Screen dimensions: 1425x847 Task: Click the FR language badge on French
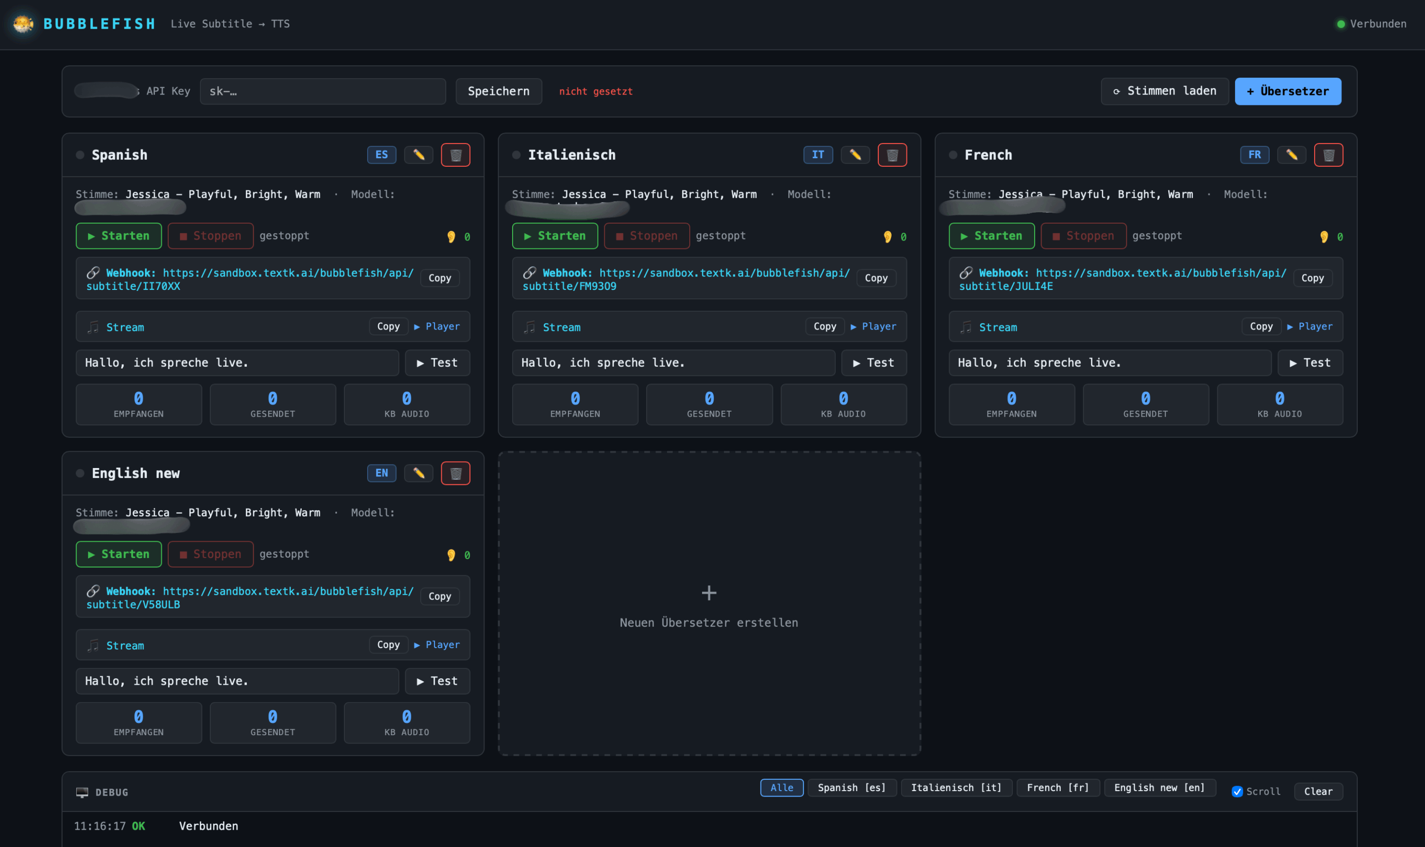[1254, 155]
